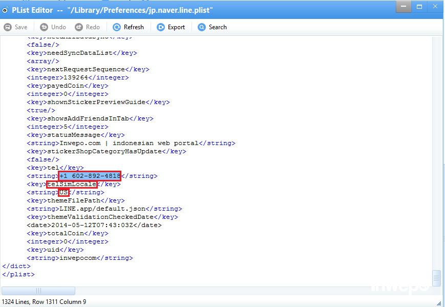Click the window resize grip corner

click(439, 303)
